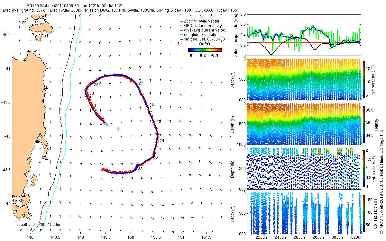Click the velocity magnitude time-series plot
The width and height of the screenshot is (386, 241).
303,35
